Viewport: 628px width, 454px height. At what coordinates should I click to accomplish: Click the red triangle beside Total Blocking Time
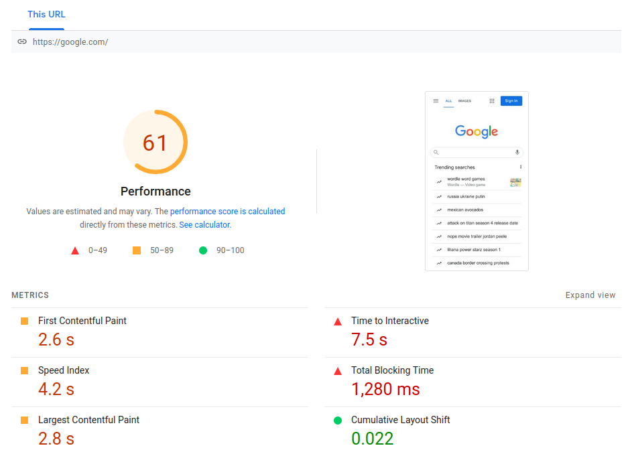(x=338, y=371)
